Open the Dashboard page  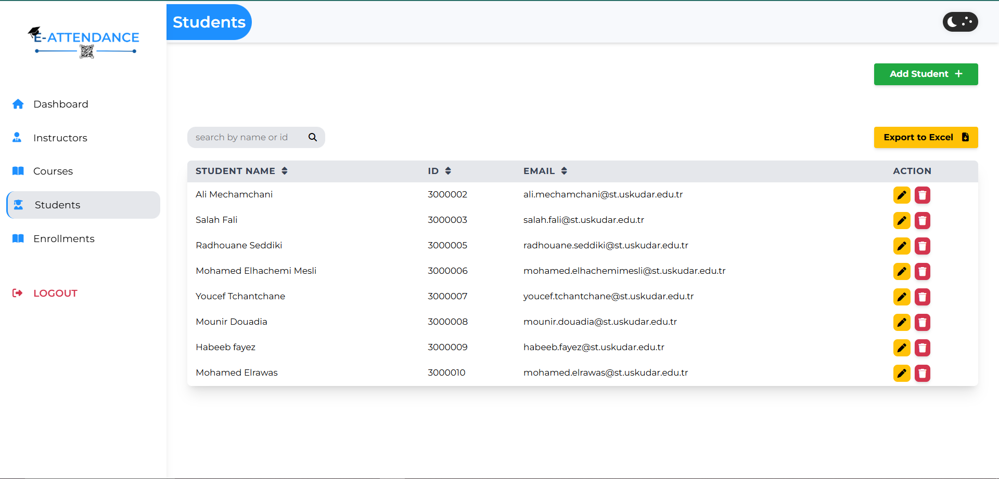[x=60, y=104]
